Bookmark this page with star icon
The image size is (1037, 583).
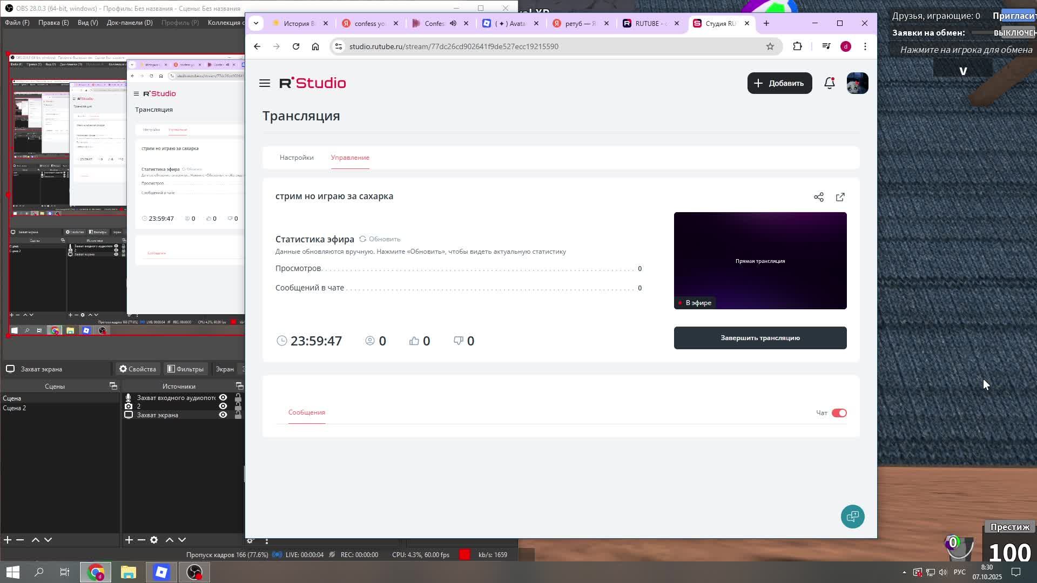(x=770, y=46)
